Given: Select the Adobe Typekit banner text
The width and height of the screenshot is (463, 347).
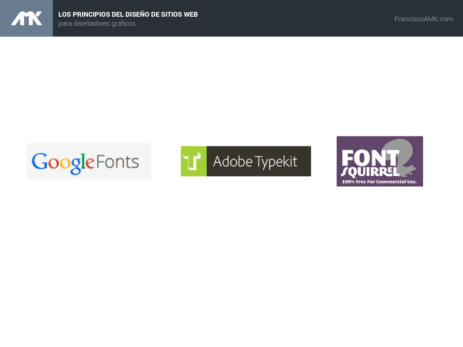Looking at the screenshot, I should [255, 161].
